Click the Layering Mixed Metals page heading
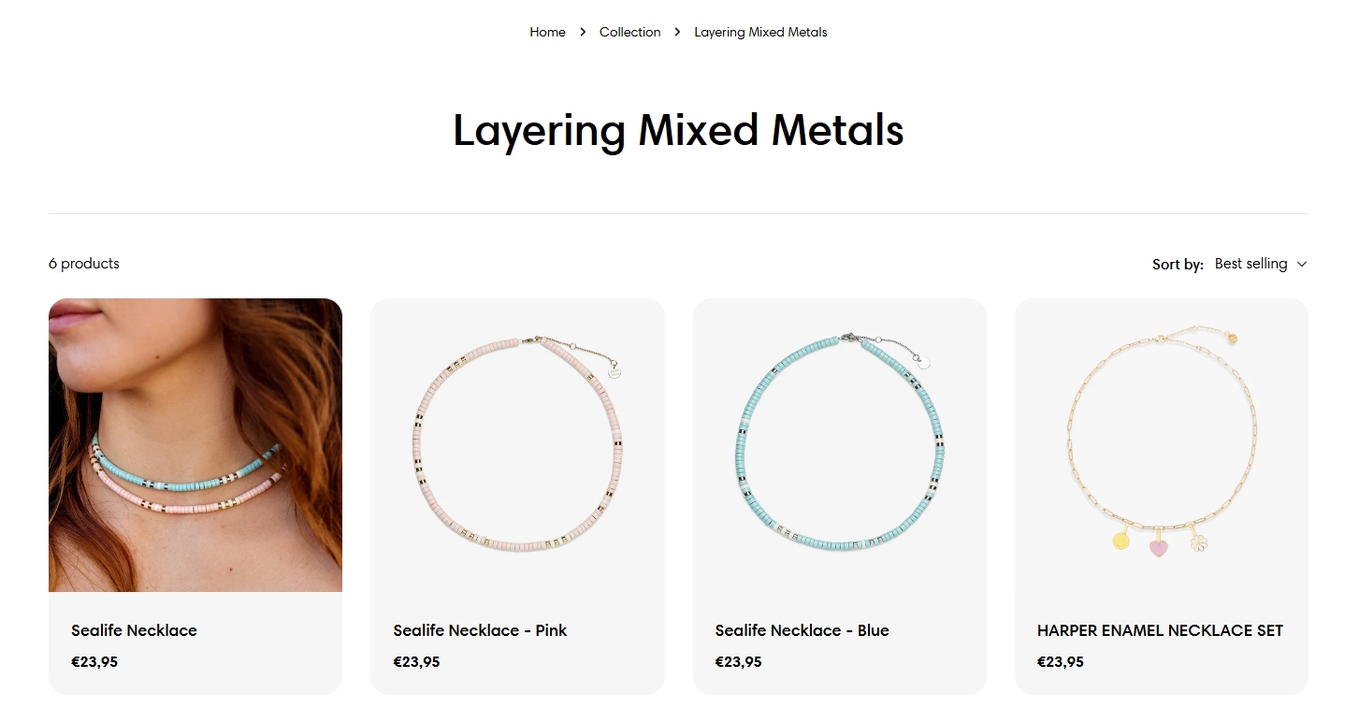This screenshot has width=1359, height=722. pyautogui.click(x=678, y=130)
